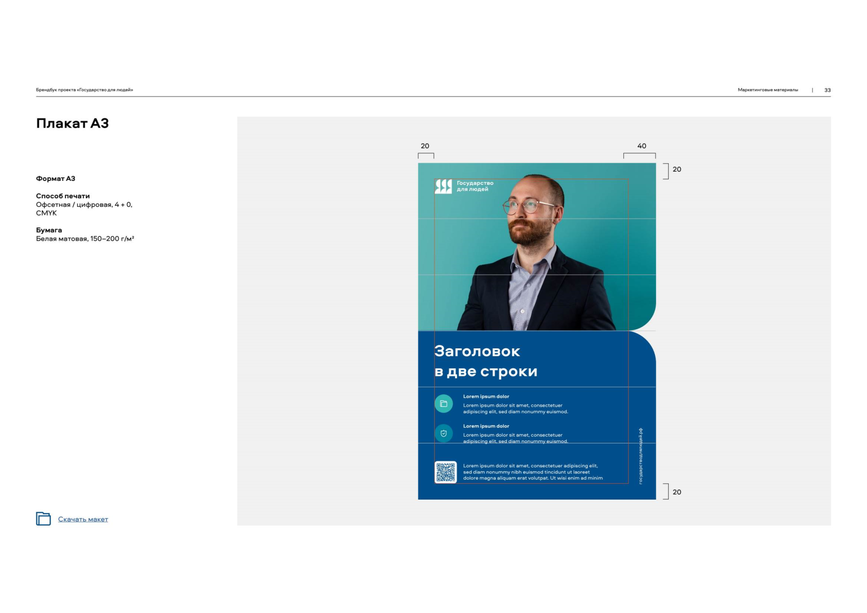Viewport: 867px width, 613px height.
Task: Click the Государство для людей logo text
Action: [x=475, y=186]
